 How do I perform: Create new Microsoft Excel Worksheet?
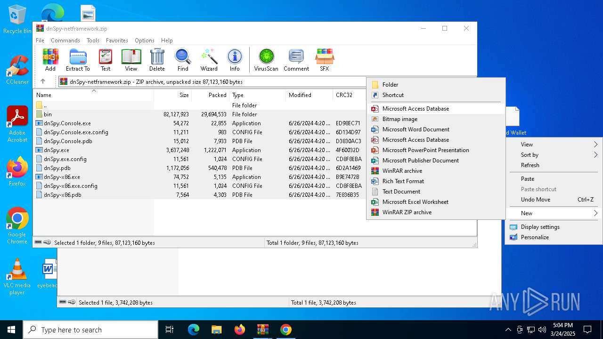pos(436,202)
